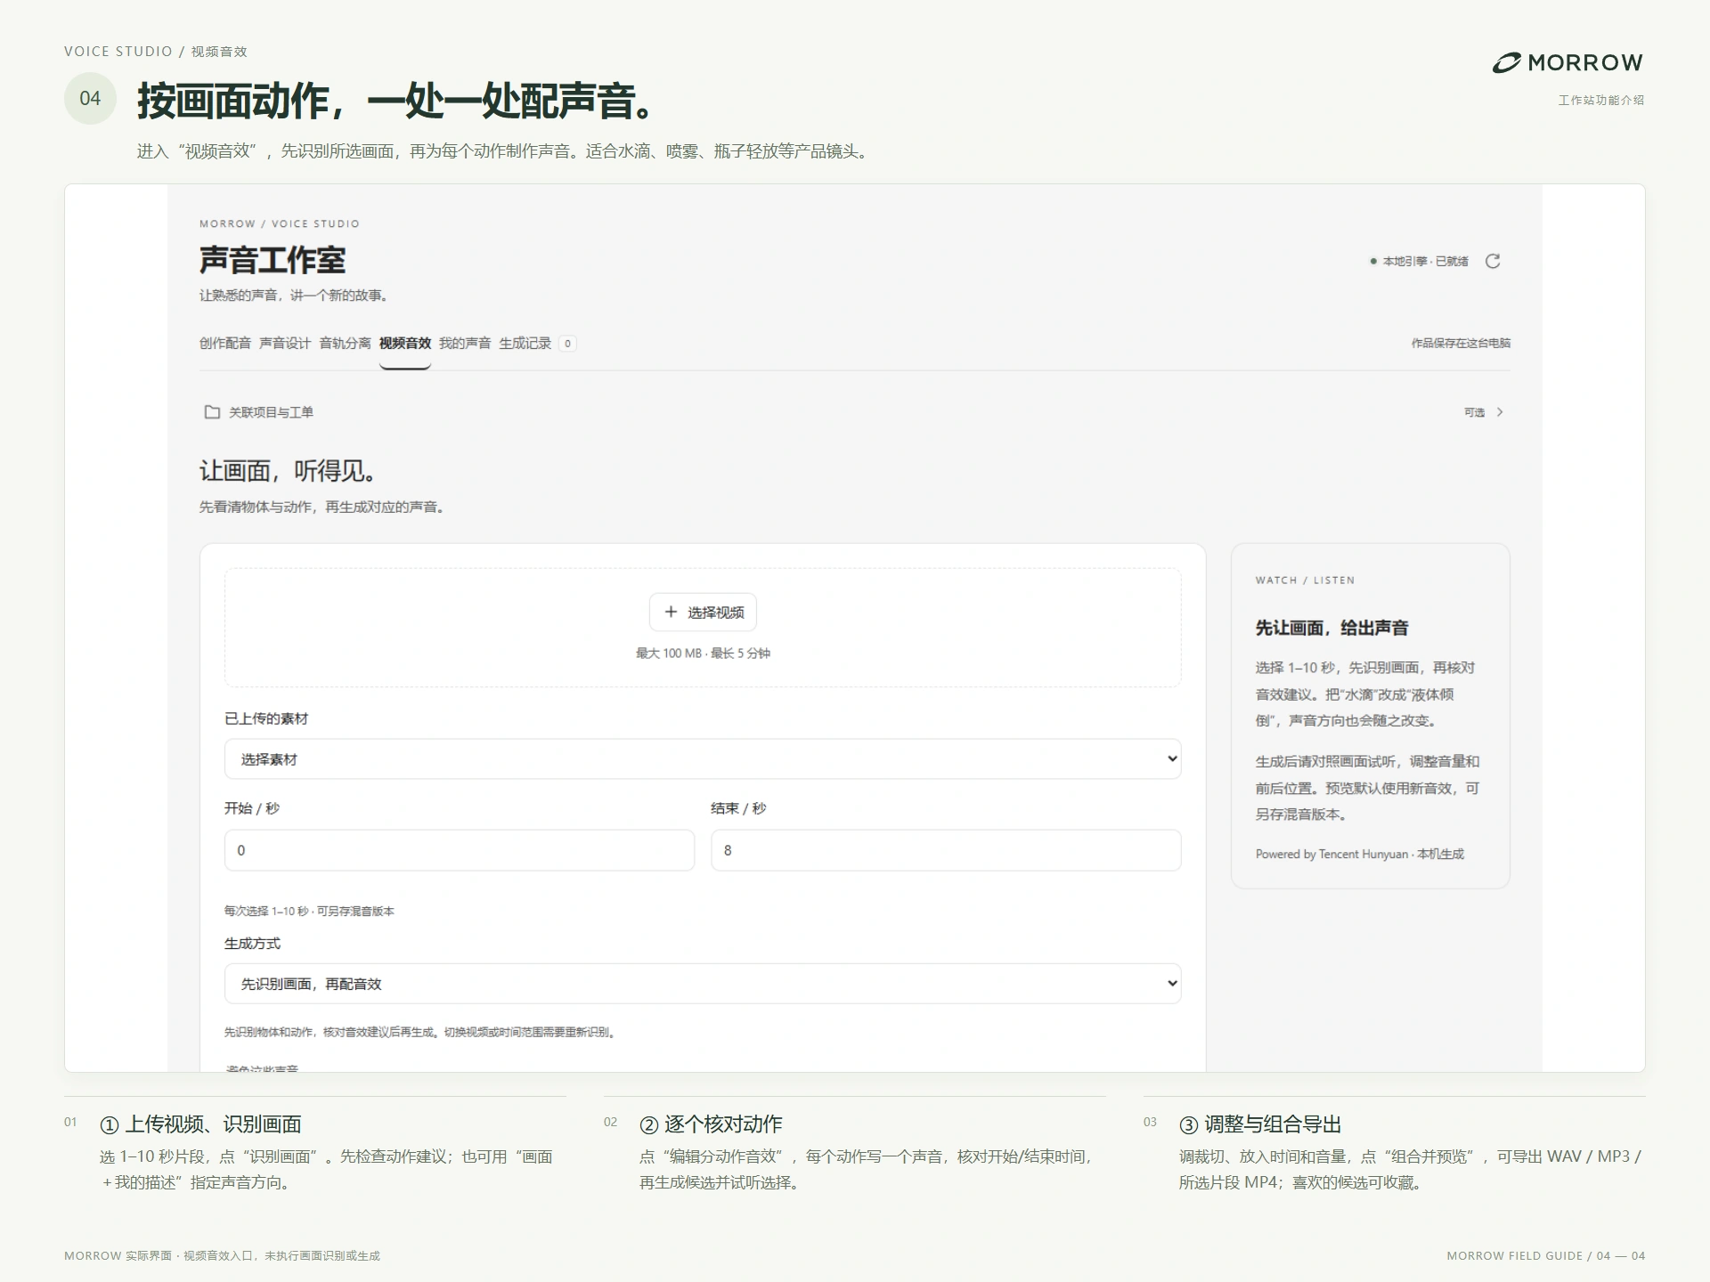
Task: Switch to the 音轨分离 tab
Action: [x=345, y=344]
